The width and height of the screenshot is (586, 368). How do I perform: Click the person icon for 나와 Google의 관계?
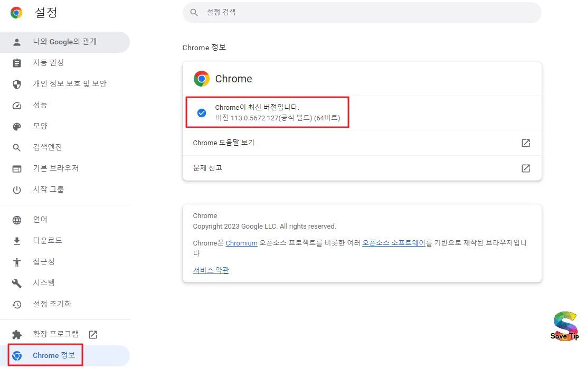point(17,42)
